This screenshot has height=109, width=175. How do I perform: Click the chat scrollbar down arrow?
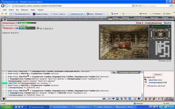coord(142,95)
